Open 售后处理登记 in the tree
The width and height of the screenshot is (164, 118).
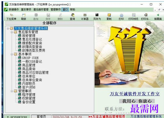32,39
